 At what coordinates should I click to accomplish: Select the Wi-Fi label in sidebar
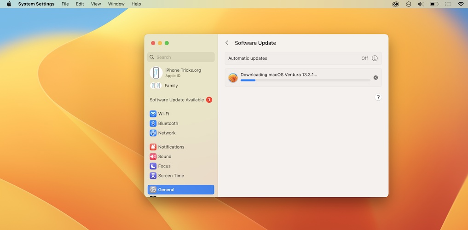coord(163,114)
